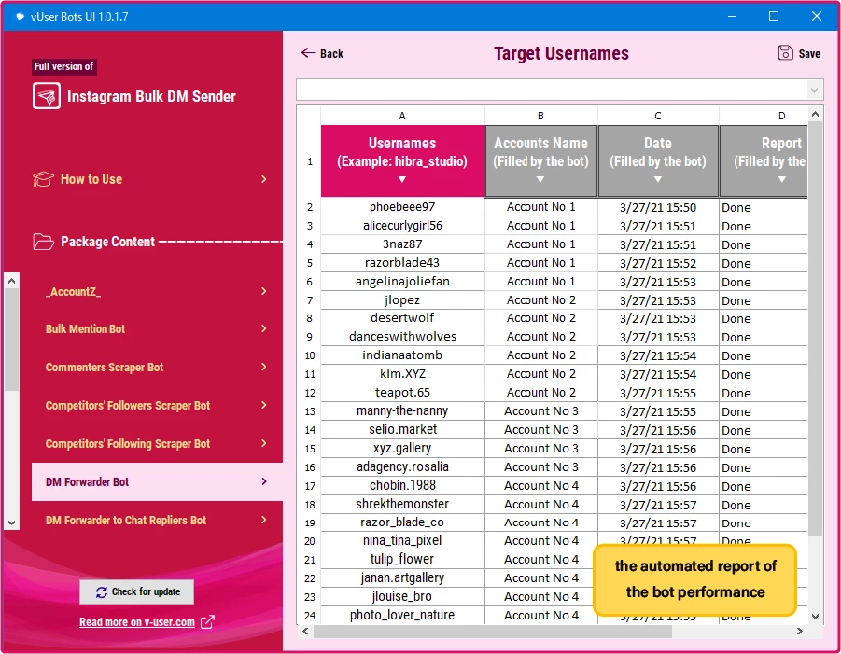Click the sidebar vertical scrollbar thumb
Viewport: 841px width, 654px height.
(x=12, y=340)
